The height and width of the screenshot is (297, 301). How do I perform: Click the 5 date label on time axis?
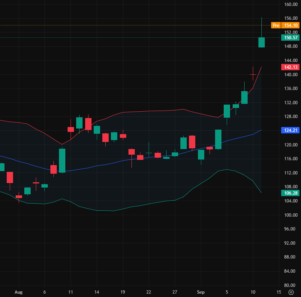pyautogui.click(x=227, y=292)
